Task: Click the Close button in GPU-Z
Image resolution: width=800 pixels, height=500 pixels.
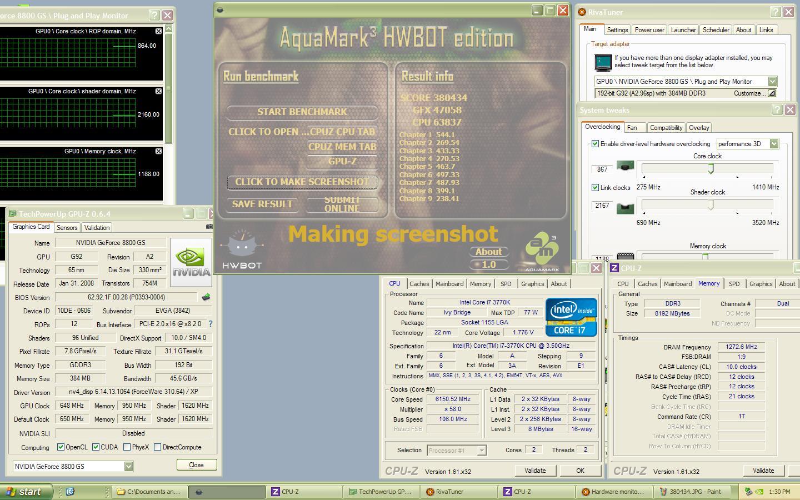Action: click(196, 465)
